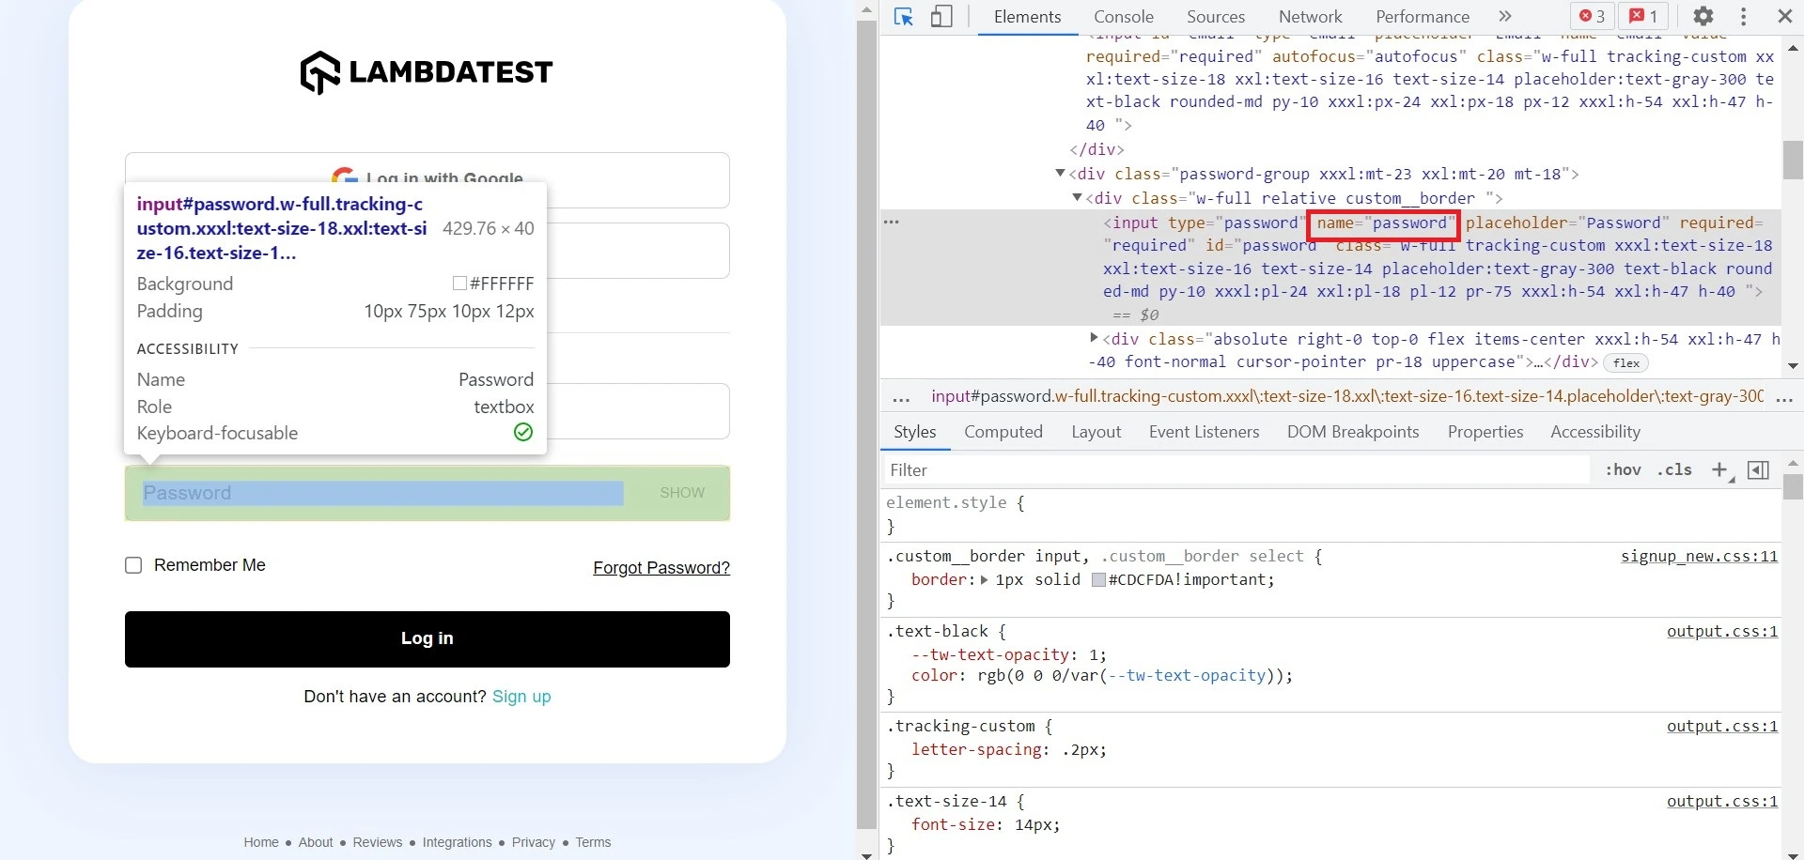Collapse the password-group div node
This screenshot has height=860, width=1804.
point(1060,174)
